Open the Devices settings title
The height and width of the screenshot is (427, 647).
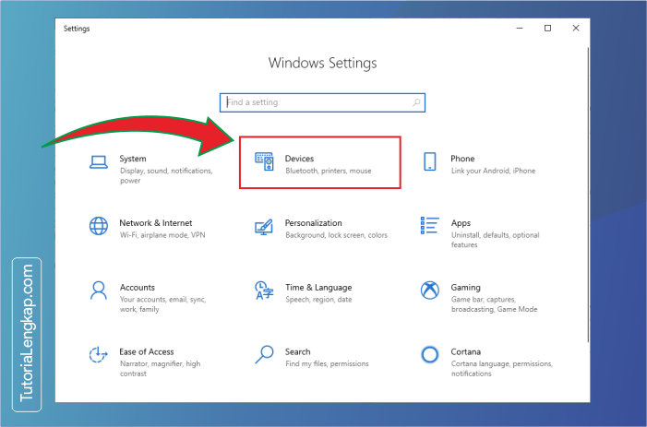(x=299, y=159)
